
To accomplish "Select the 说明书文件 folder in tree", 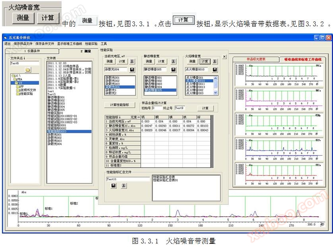I will point(27,90).
